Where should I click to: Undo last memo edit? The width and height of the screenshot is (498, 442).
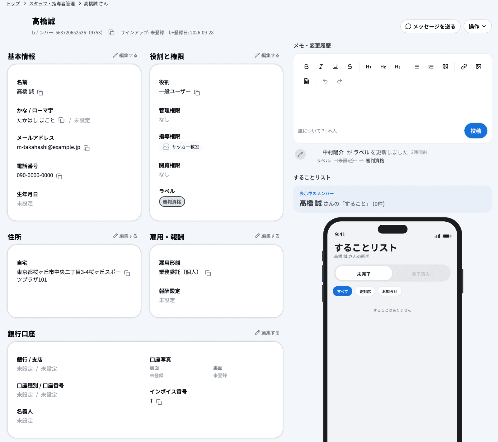click(x=325, y=81)
